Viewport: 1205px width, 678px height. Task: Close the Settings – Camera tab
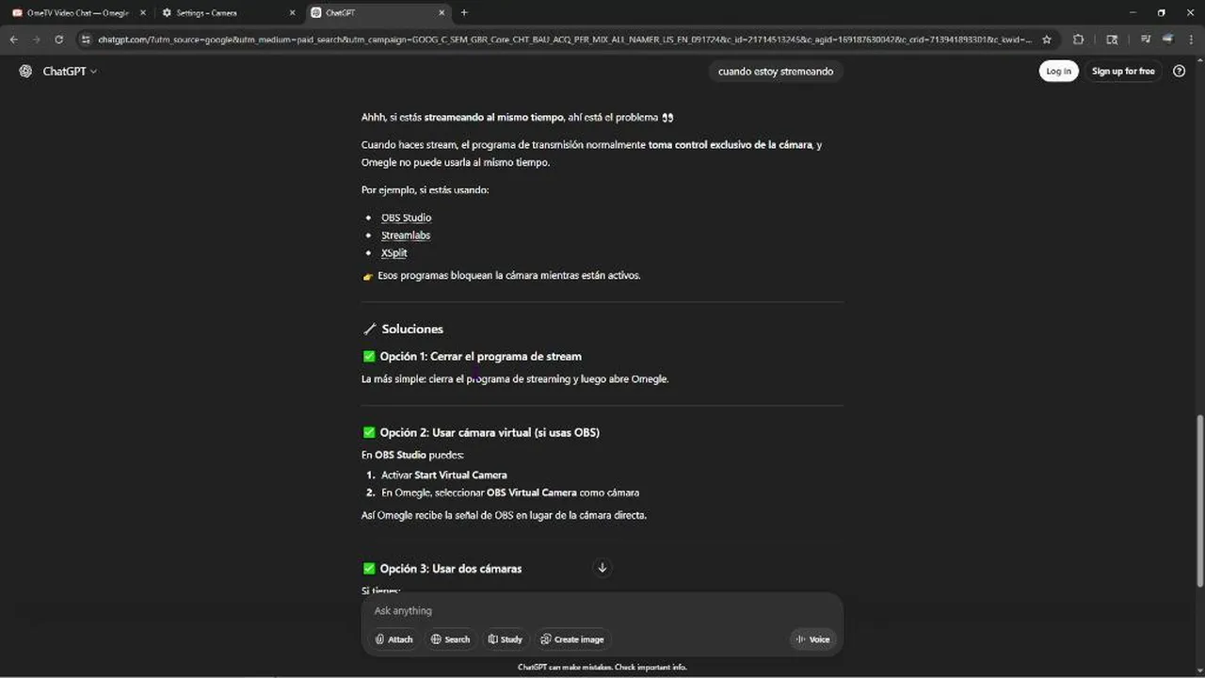292,13
